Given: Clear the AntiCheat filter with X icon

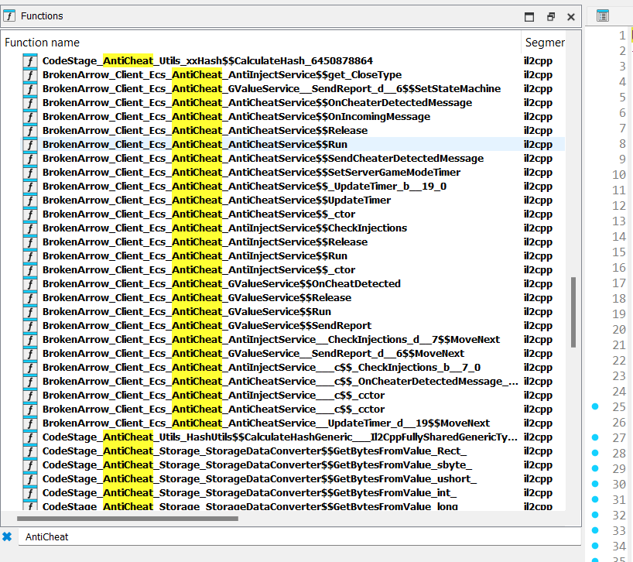Looking at the screenshot, I should [x=8, y=536].
